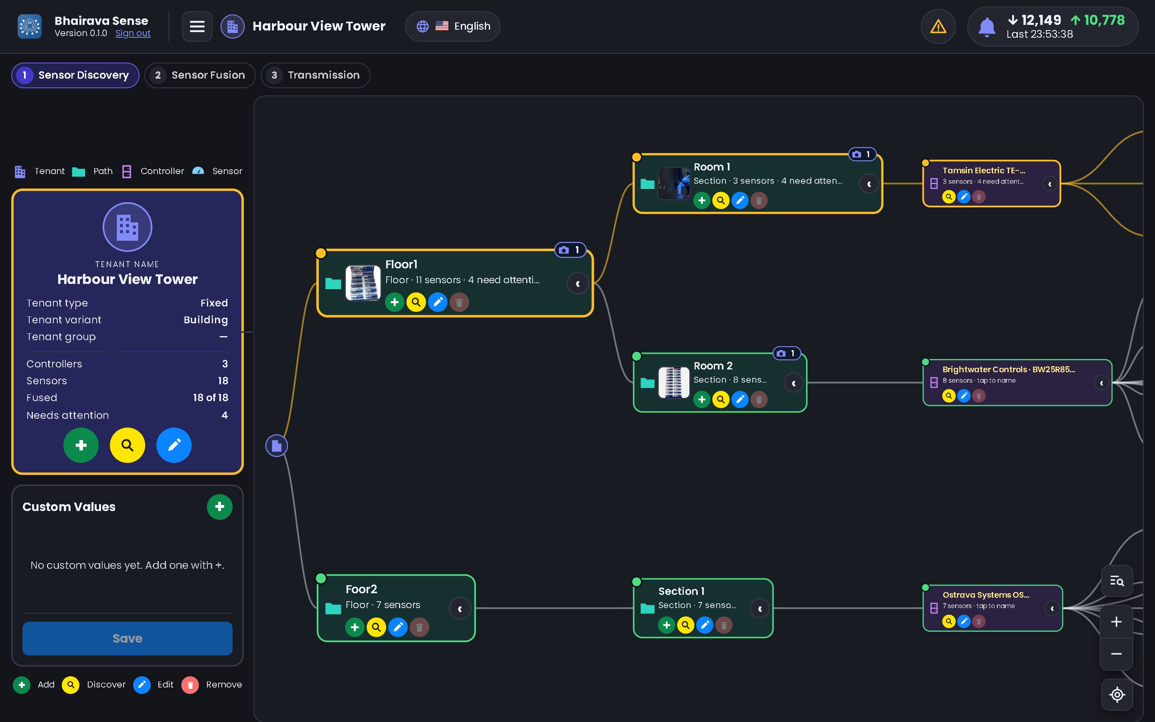Collapse the Floor1 node chevron

tap(577, 284)
